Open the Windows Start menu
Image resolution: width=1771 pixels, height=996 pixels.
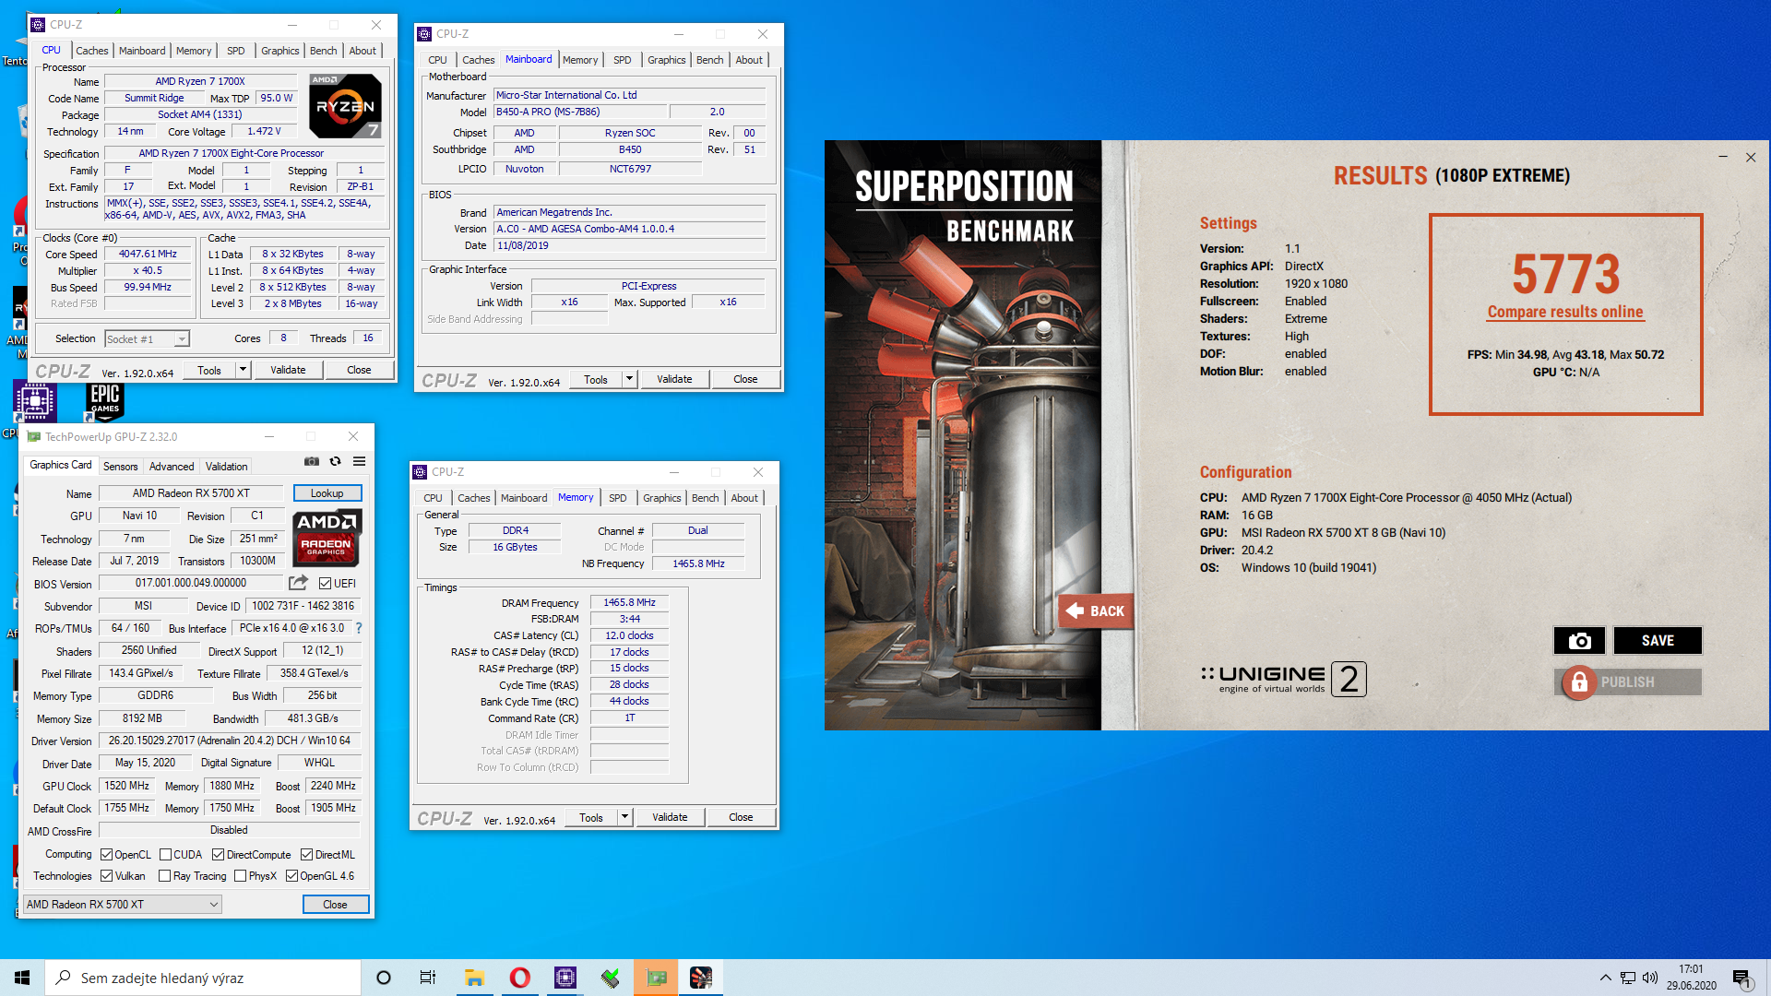22,978
